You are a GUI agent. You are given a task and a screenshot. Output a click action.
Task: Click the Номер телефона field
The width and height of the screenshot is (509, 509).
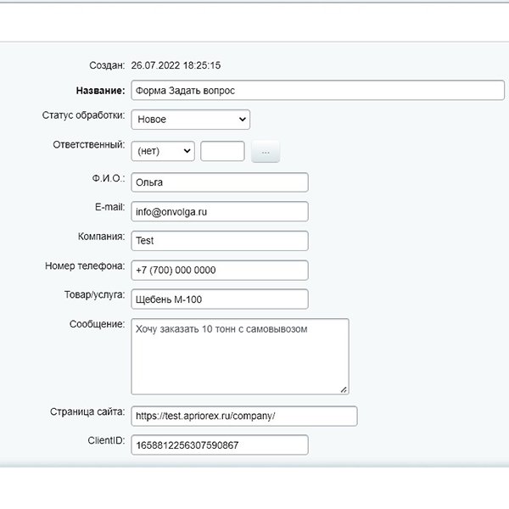coord(220,270)
